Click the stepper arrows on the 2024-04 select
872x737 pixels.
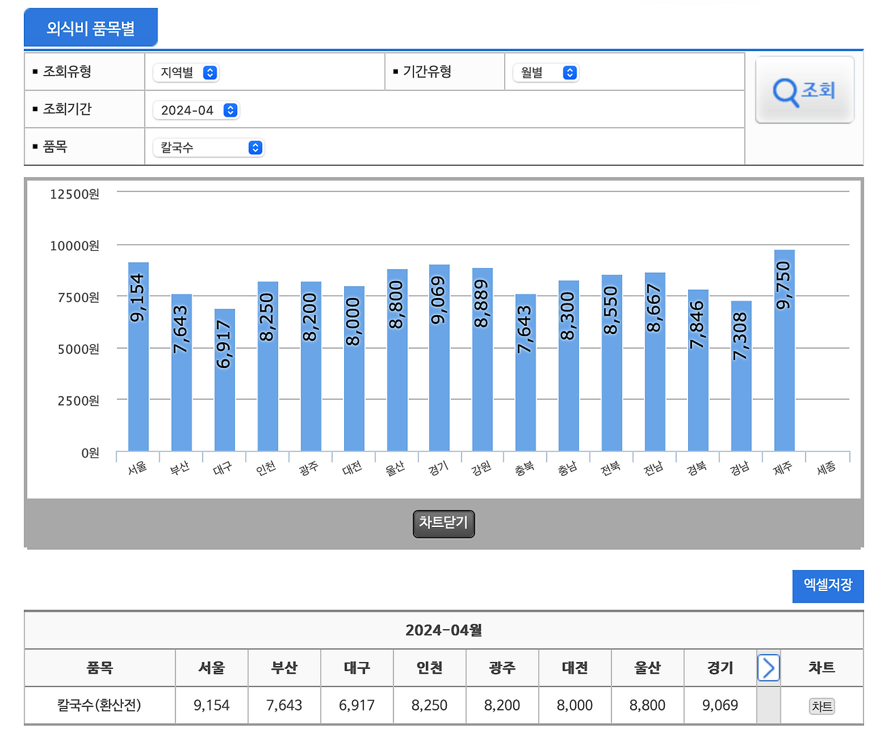[232, 110]
